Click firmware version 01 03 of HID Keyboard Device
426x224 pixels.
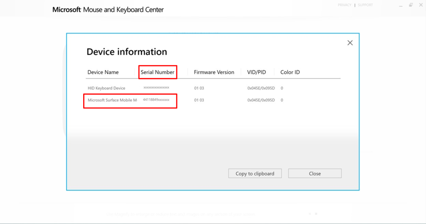[x=199, y=88]
